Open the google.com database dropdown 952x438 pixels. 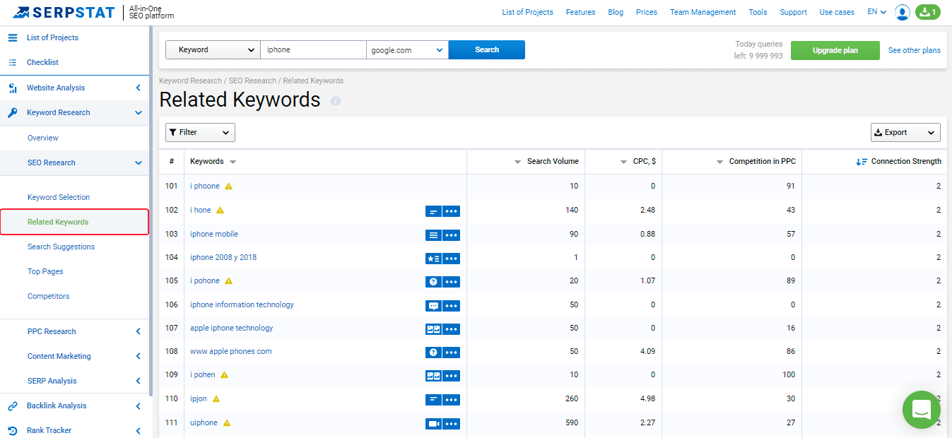(x=407, y=50)
